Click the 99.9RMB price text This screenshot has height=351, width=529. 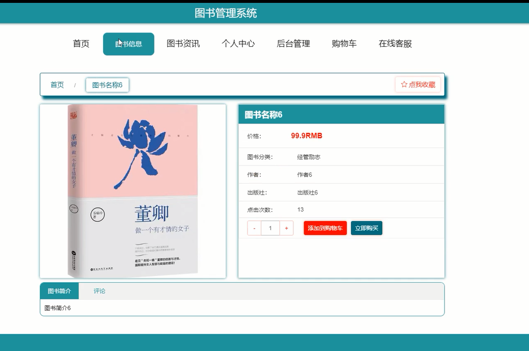pos(307,136)
